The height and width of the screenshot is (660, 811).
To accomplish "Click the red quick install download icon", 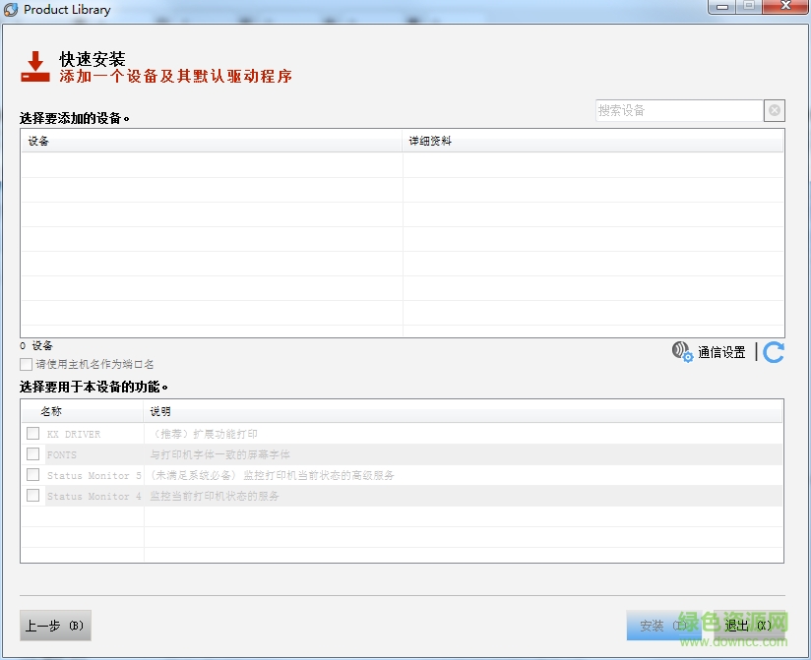I will click(33, 66).
